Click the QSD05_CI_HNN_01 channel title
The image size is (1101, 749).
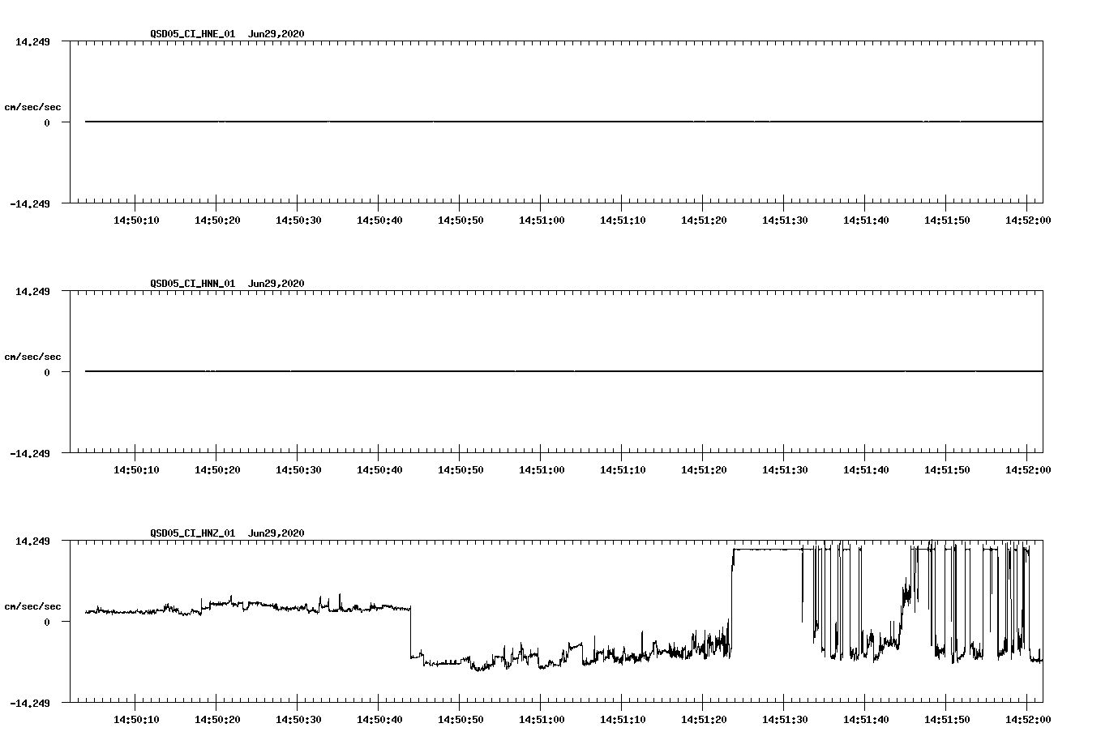pos(193,284)
